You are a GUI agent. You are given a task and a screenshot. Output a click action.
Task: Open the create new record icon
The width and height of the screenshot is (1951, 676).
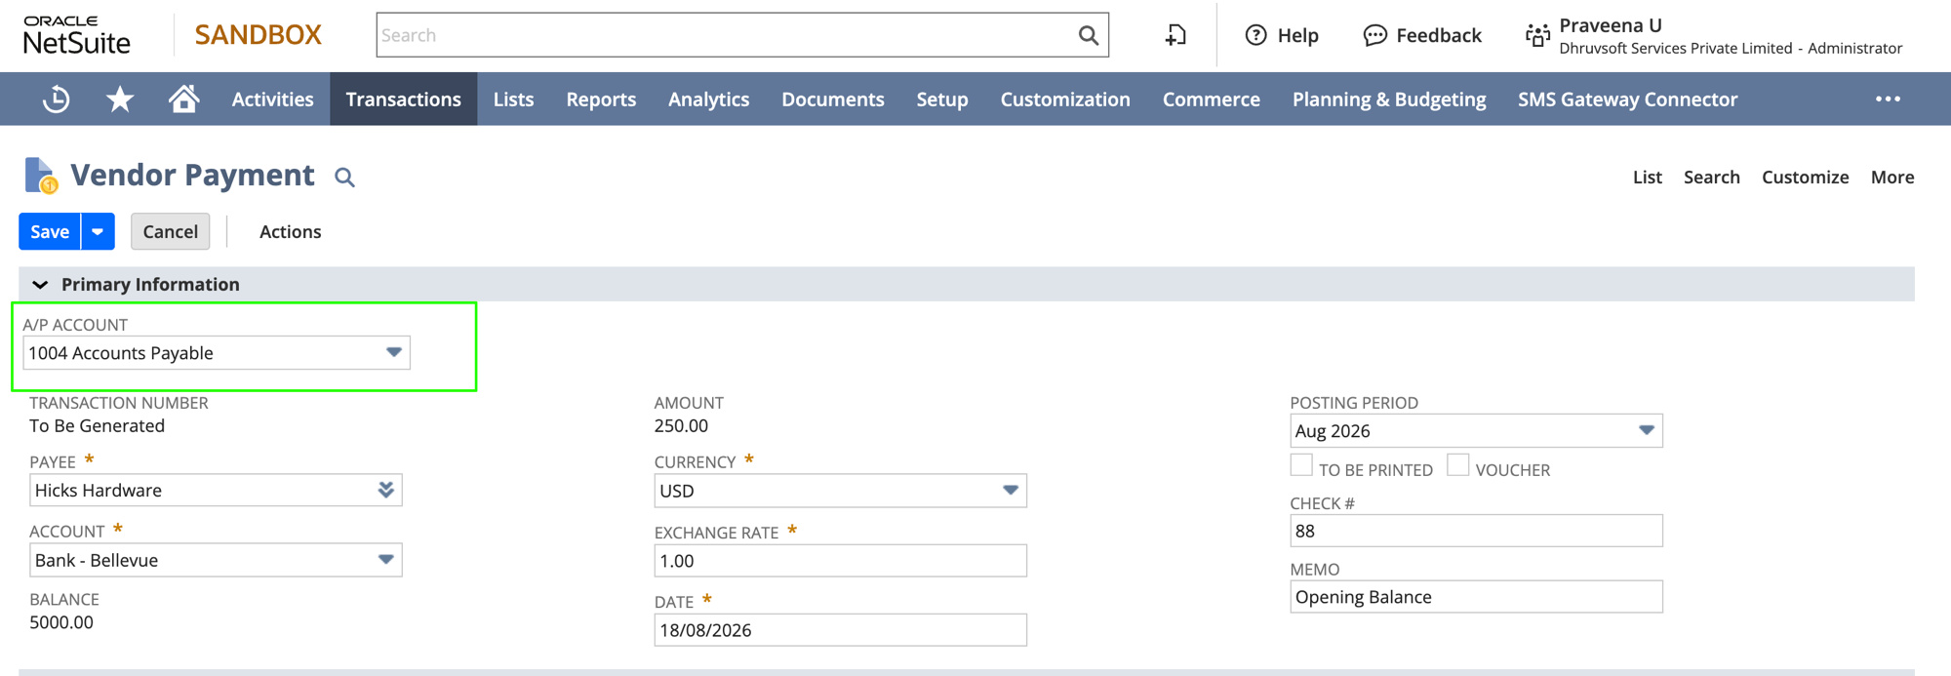[1176, 35]
